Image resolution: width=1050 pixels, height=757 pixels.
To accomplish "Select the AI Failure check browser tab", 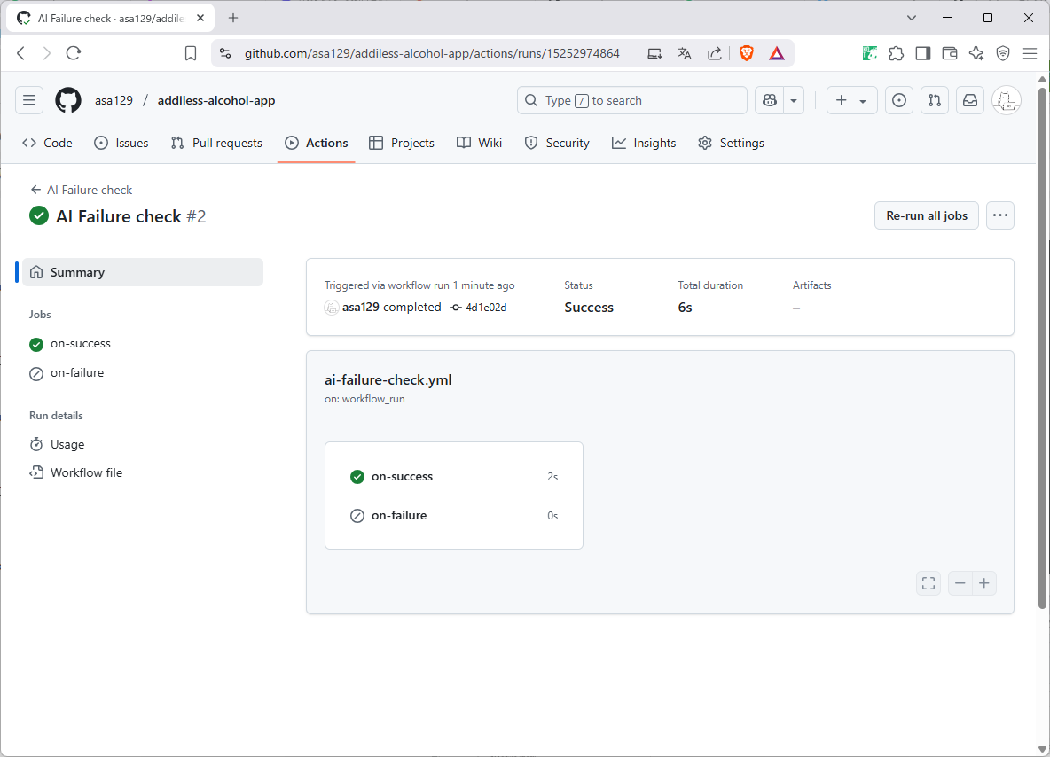I will (x=111, y=18).
